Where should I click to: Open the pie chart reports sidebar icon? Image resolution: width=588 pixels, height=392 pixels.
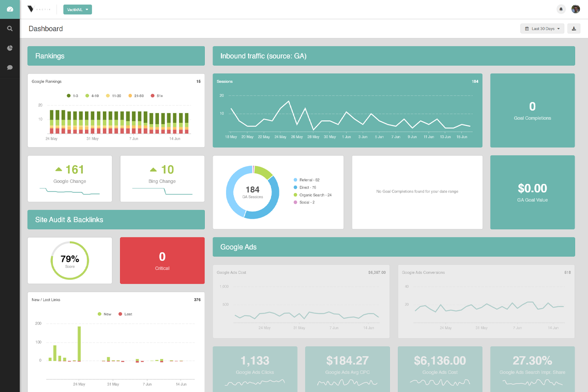tap(10, 48)
